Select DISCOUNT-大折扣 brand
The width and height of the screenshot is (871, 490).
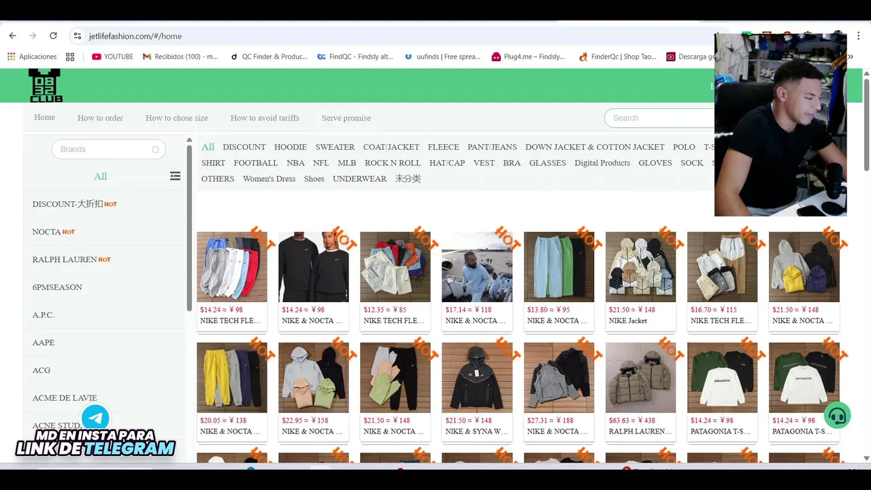(75, 204)
